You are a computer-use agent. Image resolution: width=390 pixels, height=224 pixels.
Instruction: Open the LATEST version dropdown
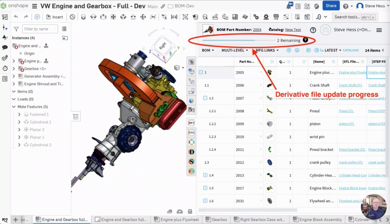click(x=333, y=50)
